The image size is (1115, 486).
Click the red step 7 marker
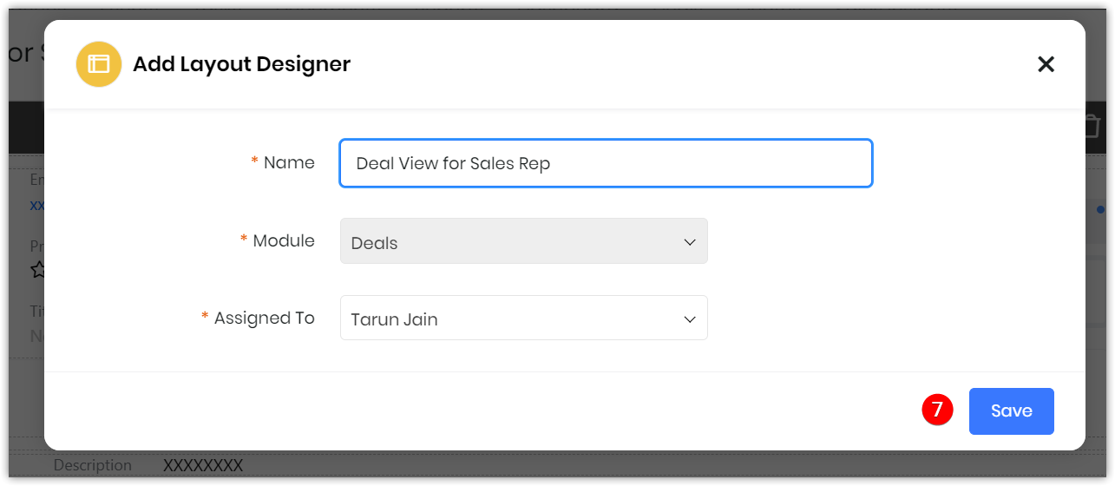pos(937,410)
